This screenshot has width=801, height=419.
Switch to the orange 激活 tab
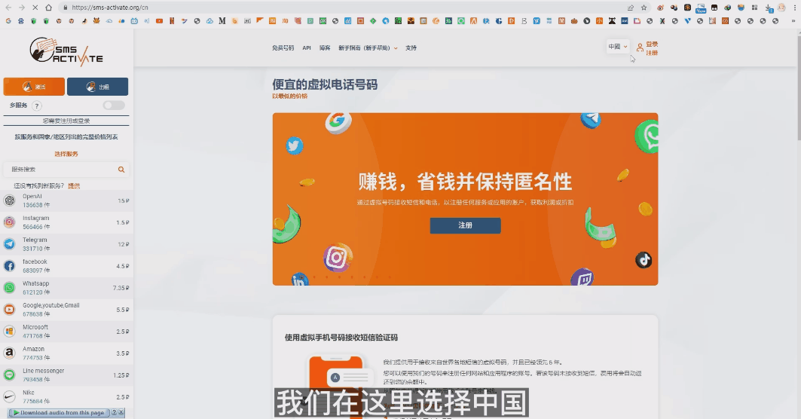pos(34,87)
